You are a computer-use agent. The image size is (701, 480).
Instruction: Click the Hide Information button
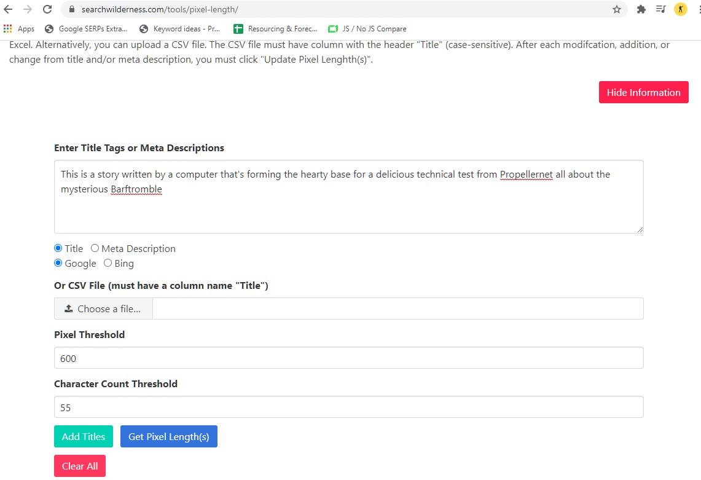tap(643, 92)
